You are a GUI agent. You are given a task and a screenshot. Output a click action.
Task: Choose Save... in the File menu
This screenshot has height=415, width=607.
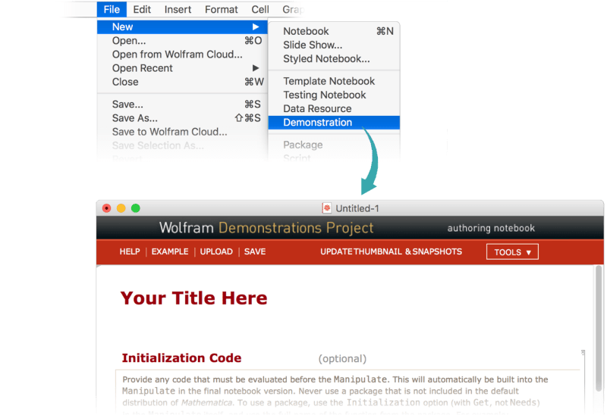[x=182, y=105]
